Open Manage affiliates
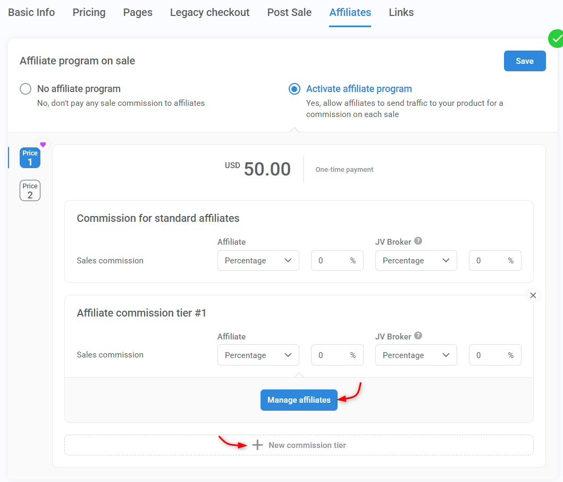563x482 pixels. click(x=299, y=400)
